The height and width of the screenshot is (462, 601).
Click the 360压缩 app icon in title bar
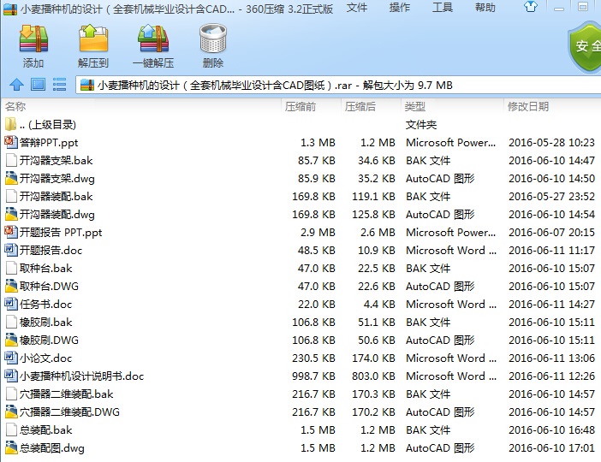10,9
